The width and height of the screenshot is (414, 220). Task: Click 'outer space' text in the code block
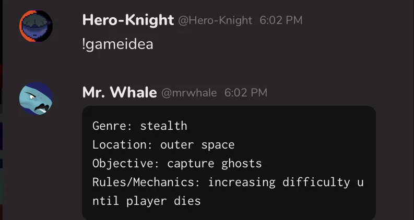197,145
